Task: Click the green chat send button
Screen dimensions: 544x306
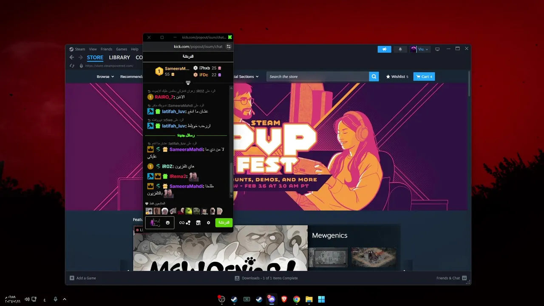Action: point(224,223)
